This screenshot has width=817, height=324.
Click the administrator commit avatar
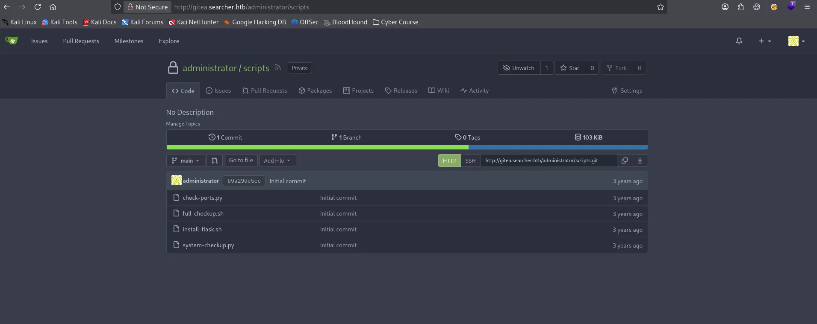click(176, 181)
